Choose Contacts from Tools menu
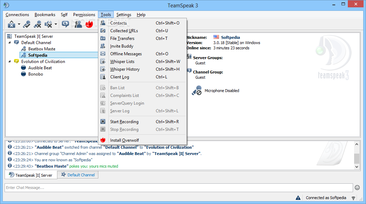This screenshot has height=204, width=366. (x=142, y=23)
